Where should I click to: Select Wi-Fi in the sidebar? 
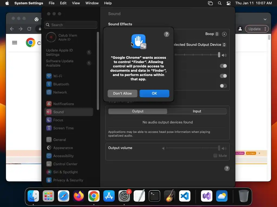[x=69, y=76]
